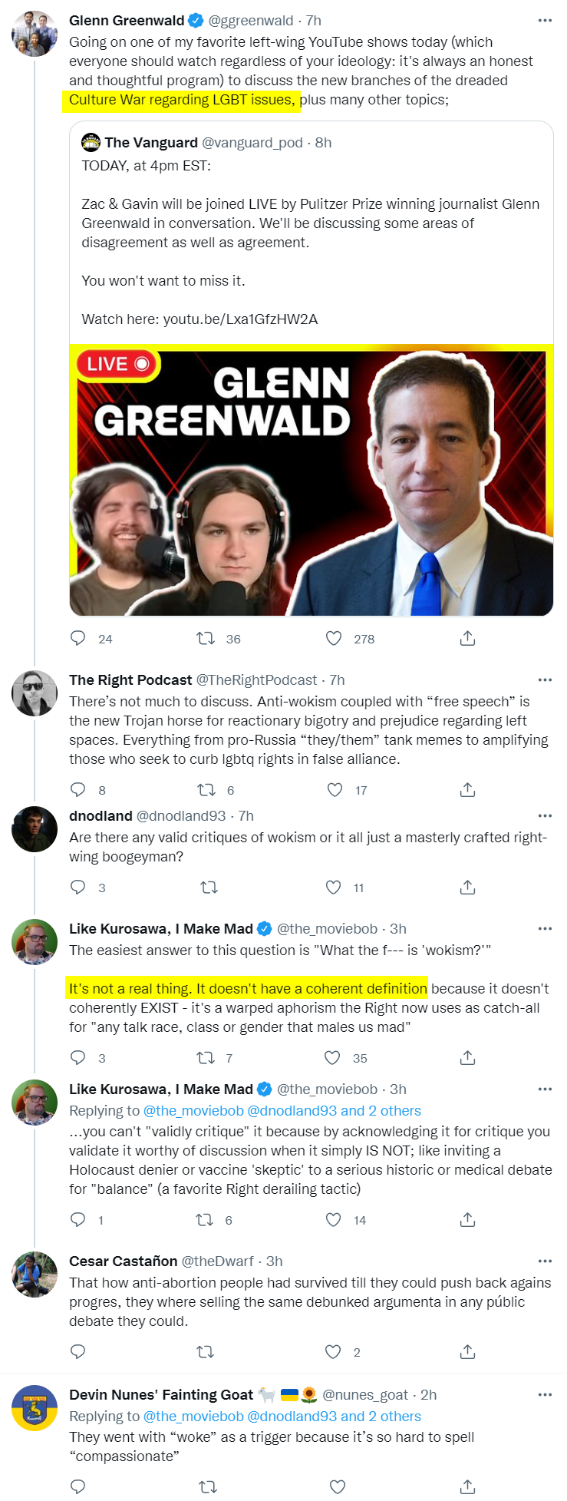Like The Right Podcast's reply

pyautogui.click(x=335, y=790)
